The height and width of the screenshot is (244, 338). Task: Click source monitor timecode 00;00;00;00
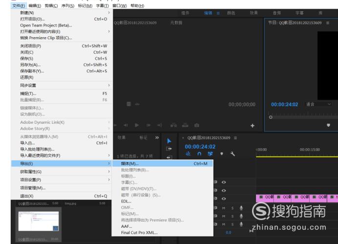(x=242, y=105)
